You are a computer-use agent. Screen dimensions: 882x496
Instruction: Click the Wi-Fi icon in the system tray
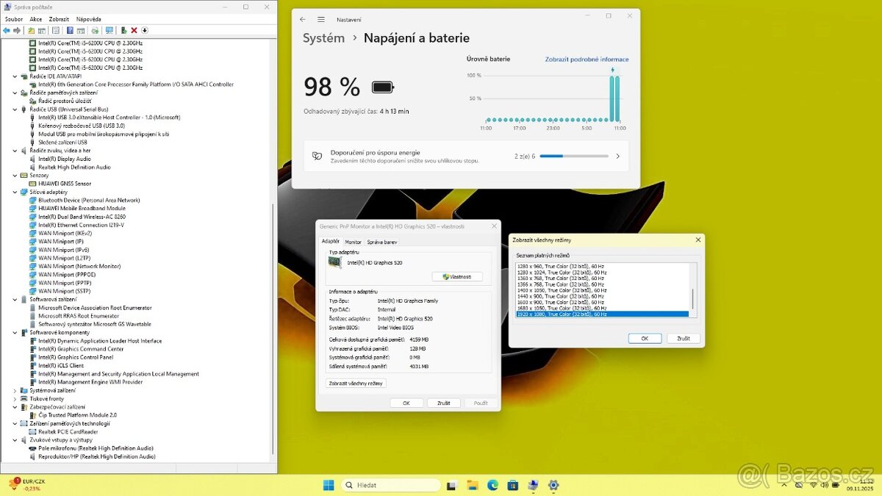[814, 485]
